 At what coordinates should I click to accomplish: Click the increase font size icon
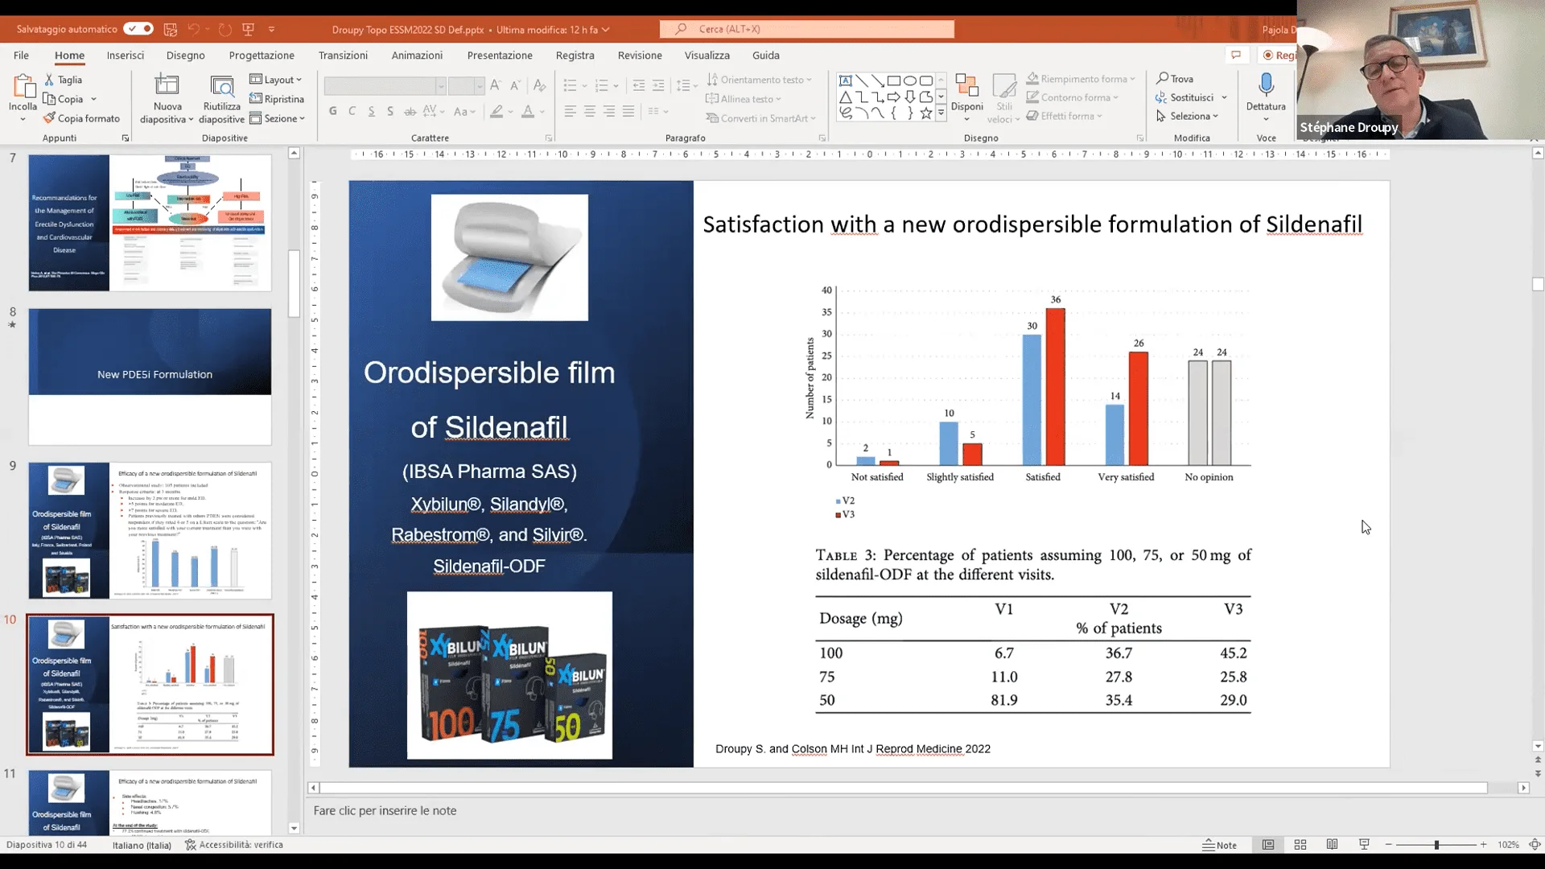[496, 85]
